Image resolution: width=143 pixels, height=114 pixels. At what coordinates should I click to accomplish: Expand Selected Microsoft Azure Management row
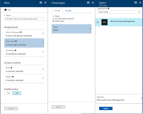pyautogui.click(x=119, y=99)
